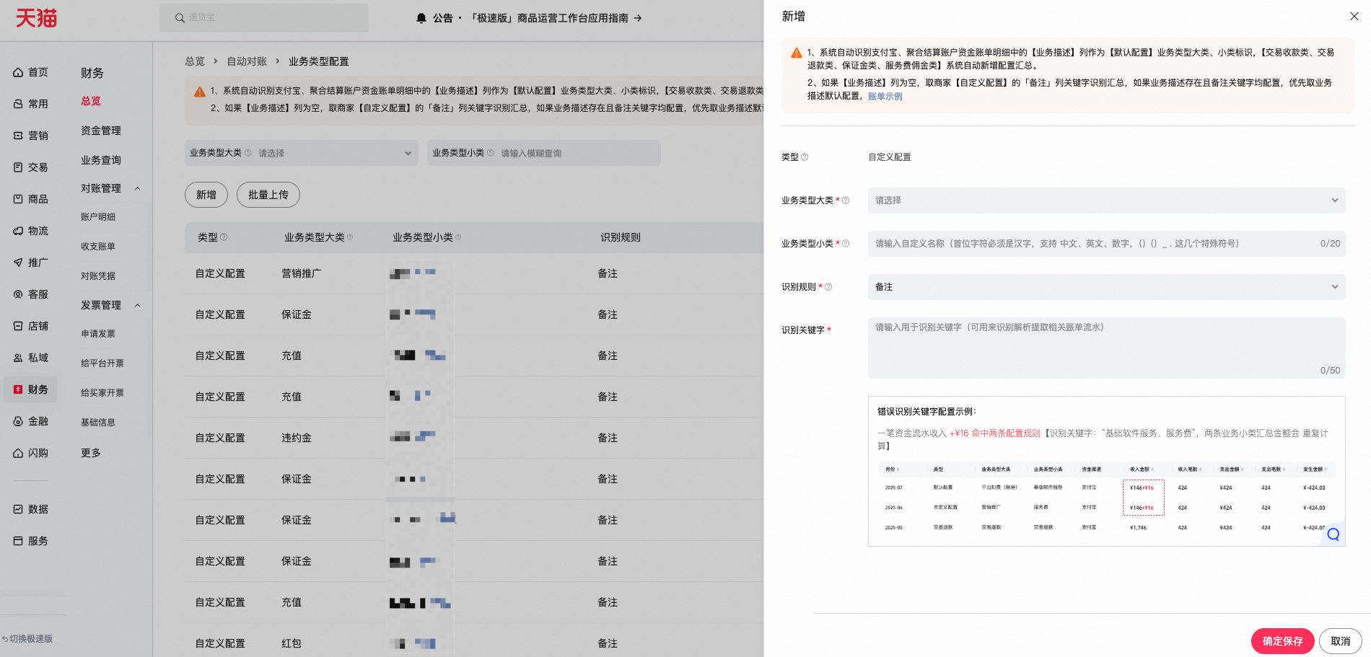The image size is (1371, 657).
Task: Select the 财务 finance sidebar item
Action: click(x=31, y=389)
